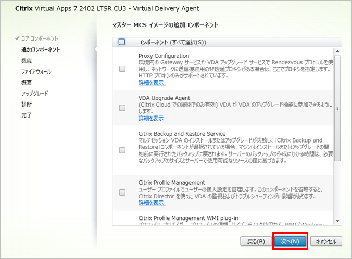The image size is (352, 259).
Task: Click the component list scroll-down arrow
Action: click(x=337, y=221)
